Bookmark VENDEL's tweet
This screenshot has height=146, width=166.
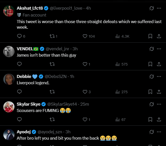150,64
